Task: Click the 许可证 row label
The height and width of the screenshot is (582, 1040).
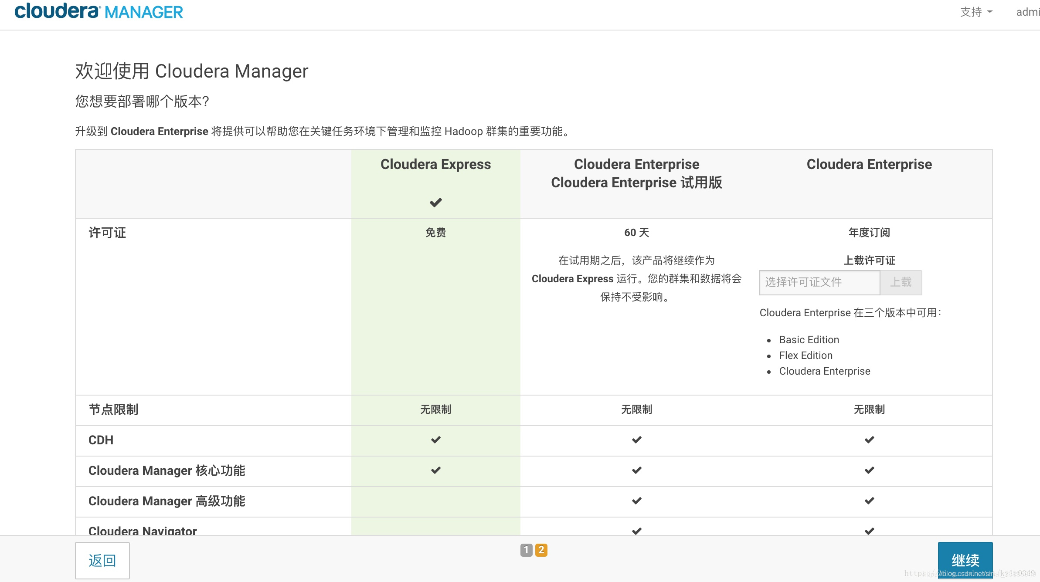Action: pos(107,233)
